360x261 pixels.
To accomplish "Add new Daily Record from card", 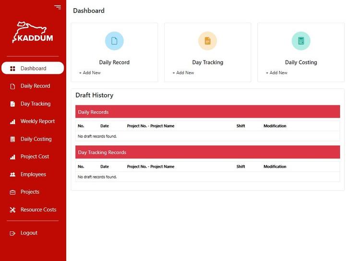I will point(90,73).
